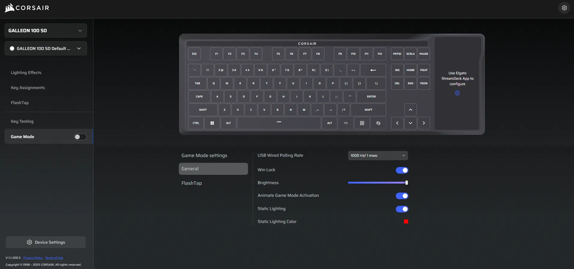
Task: Click the Corsair sails logo
Action: (x=10, y=8)
